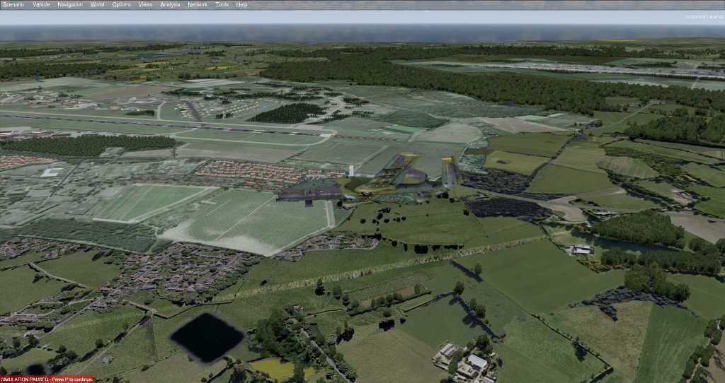Open the Options menu

(x=121, y=4)
